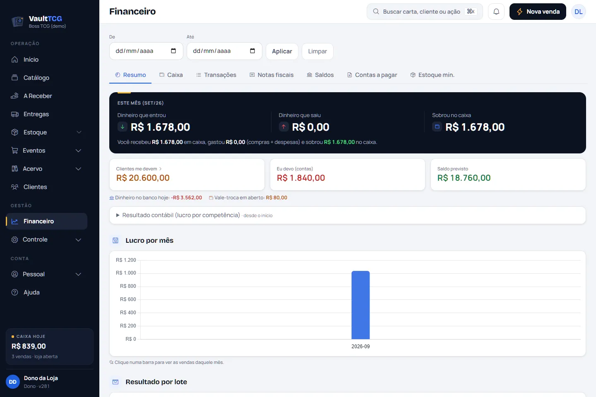Click the Início home icon
Image resolution: width=596 pixels, height=397 pixels.
15,60
